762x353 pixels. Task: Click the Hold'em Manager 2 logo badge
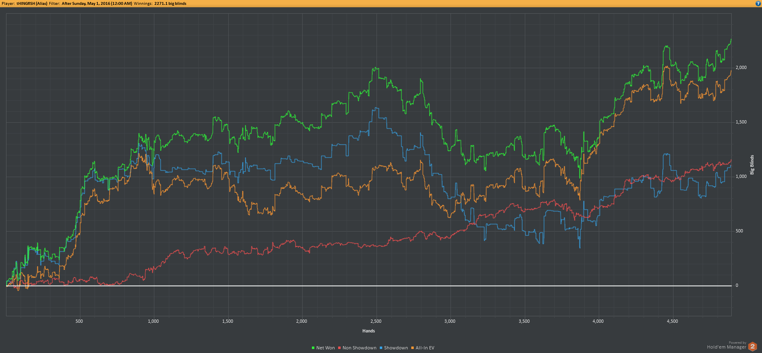[x=752, y=347]
